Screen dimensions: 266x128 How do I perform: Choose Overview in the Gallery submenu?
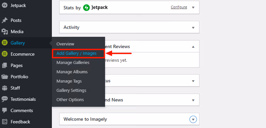tap(65, 44)
